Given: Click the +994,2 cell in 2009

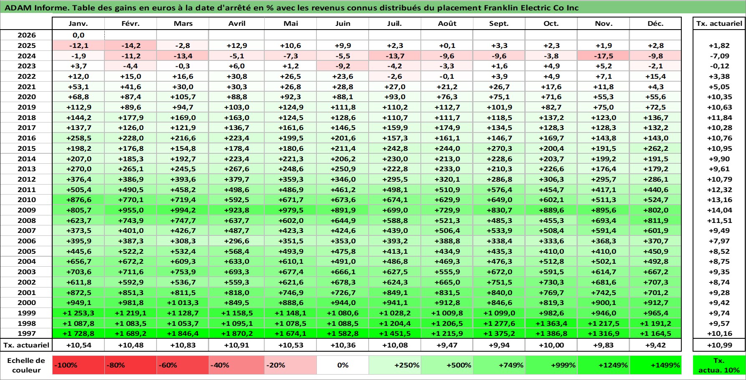Looking at the screenshot, I should pos(183,210).
